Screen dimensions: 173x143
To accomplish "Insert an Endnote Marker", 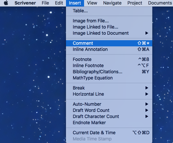I will pyautogui.click(x=109, y=123).
